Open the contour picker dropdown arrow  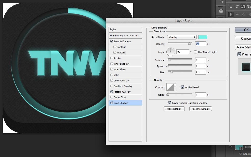(x=175, y=87)
